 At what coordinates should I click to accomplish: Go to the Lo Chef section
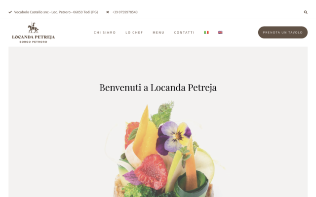tap(134, 33)
